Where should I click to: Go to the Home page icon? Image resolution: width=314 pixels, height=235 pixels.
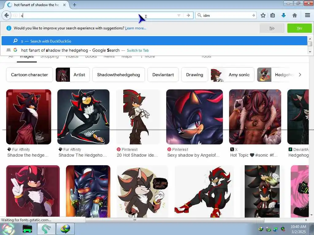coord(295,15)
